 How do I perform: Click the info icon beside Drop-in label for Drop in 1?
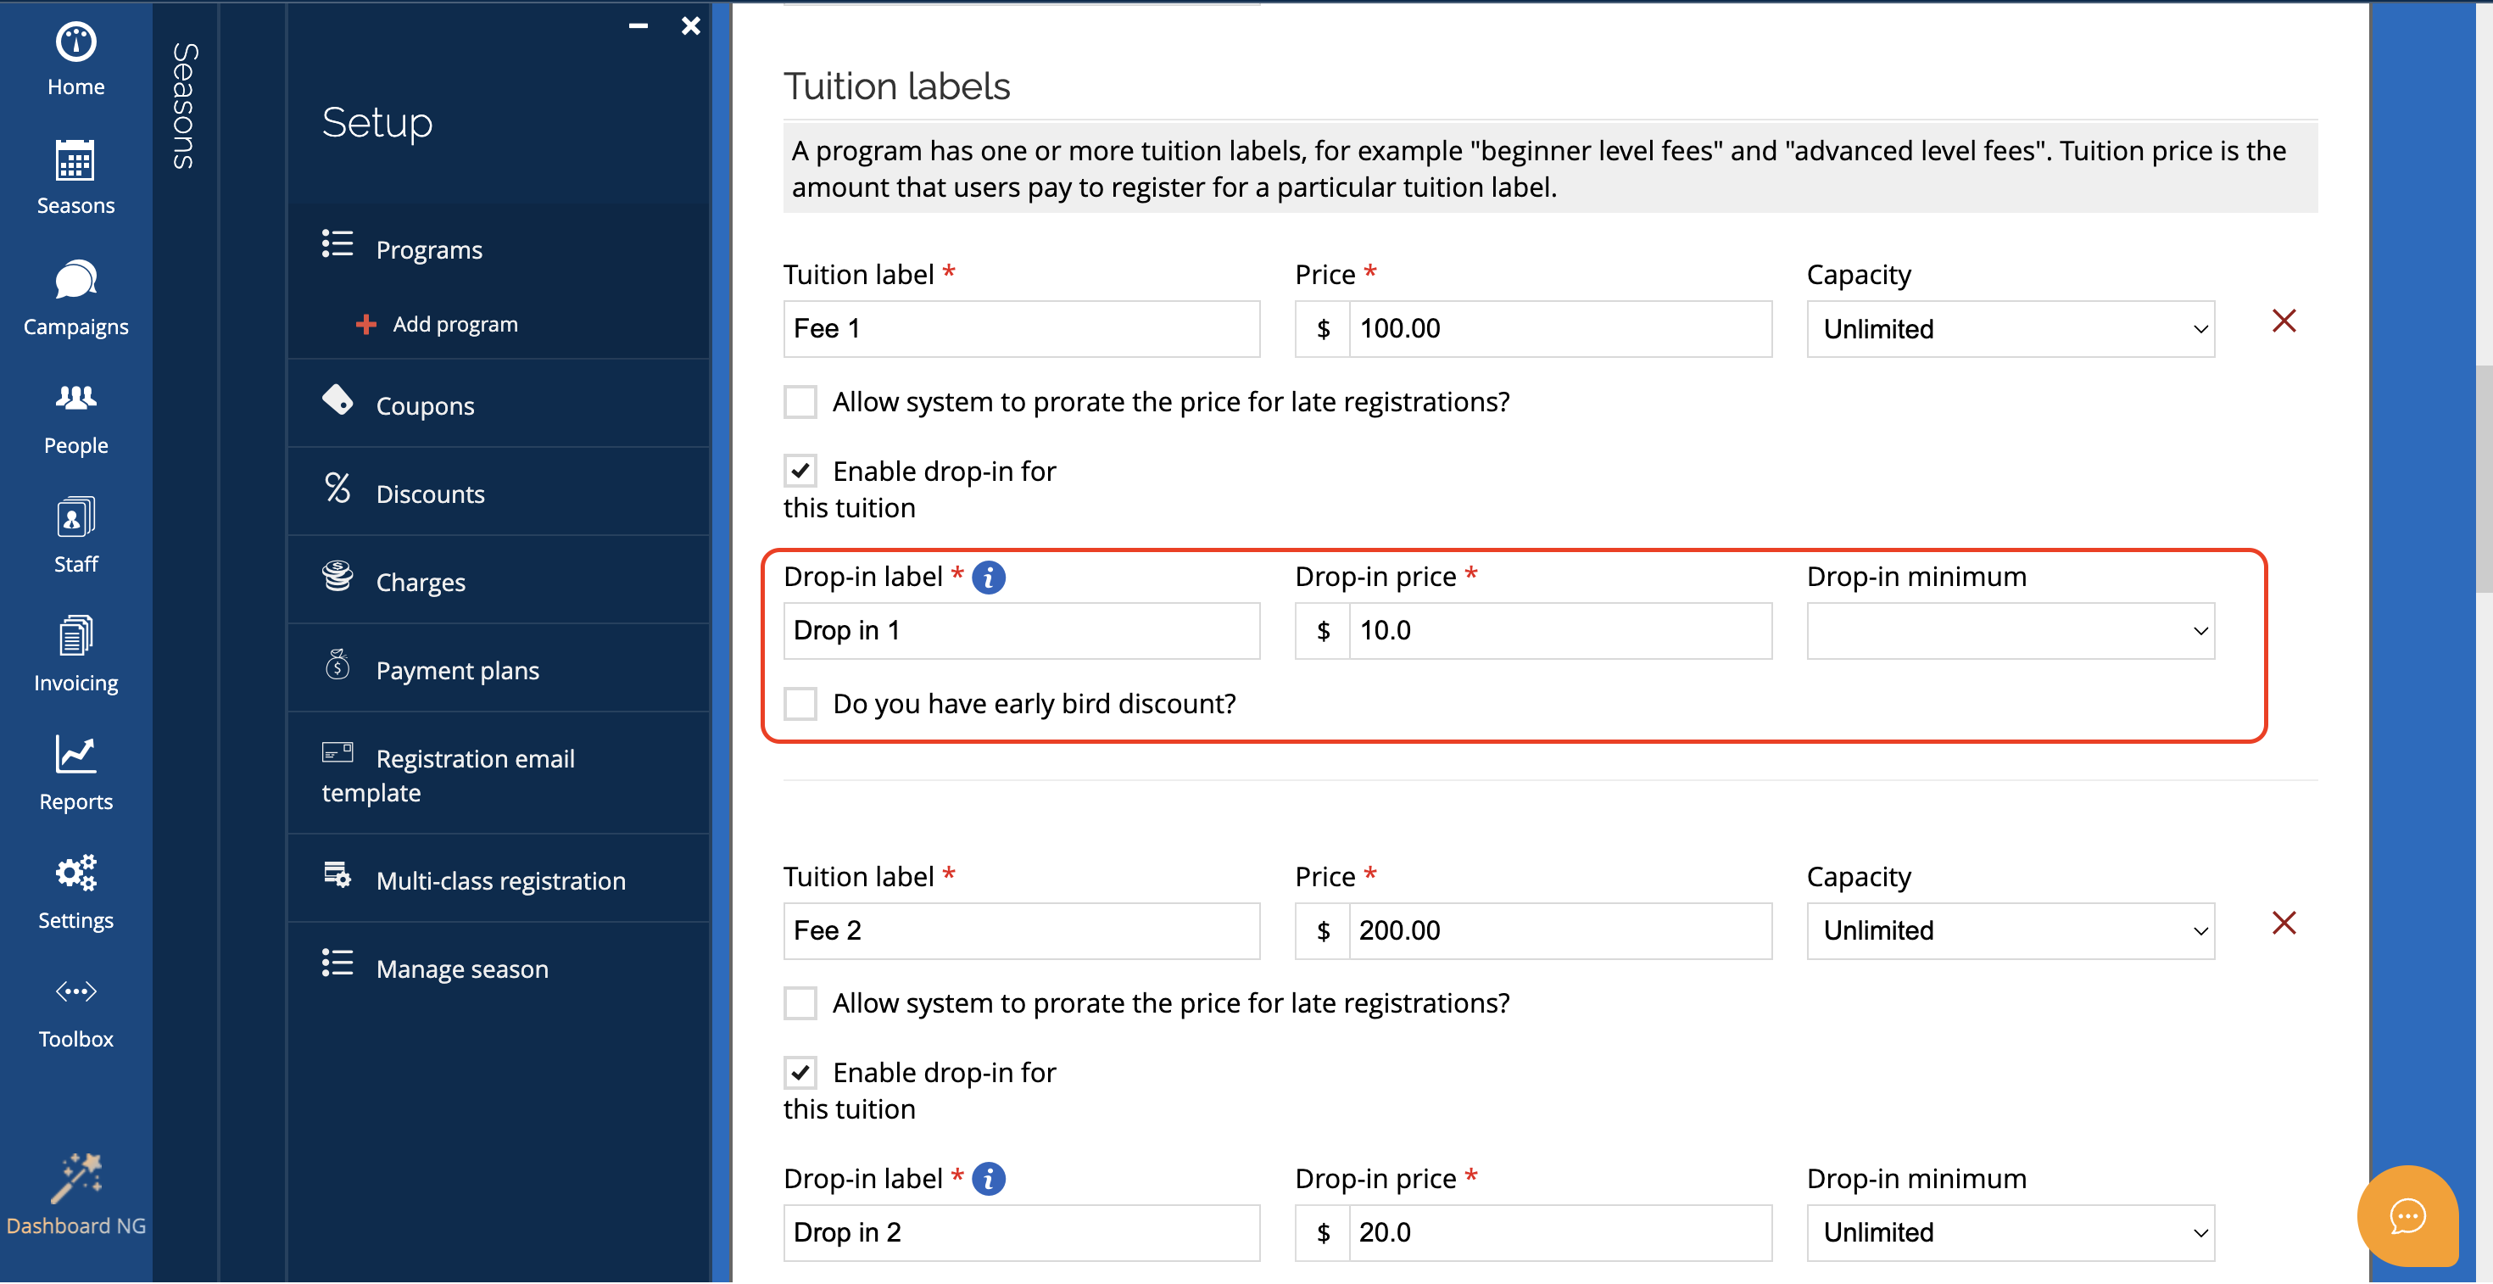(988, 578)
